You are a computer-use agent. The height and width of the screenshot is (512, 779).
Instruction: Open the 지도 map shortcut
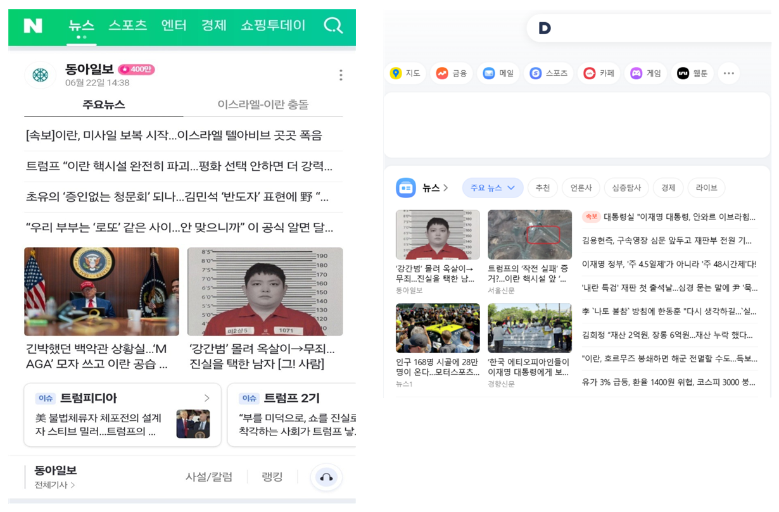coord(405,73)
